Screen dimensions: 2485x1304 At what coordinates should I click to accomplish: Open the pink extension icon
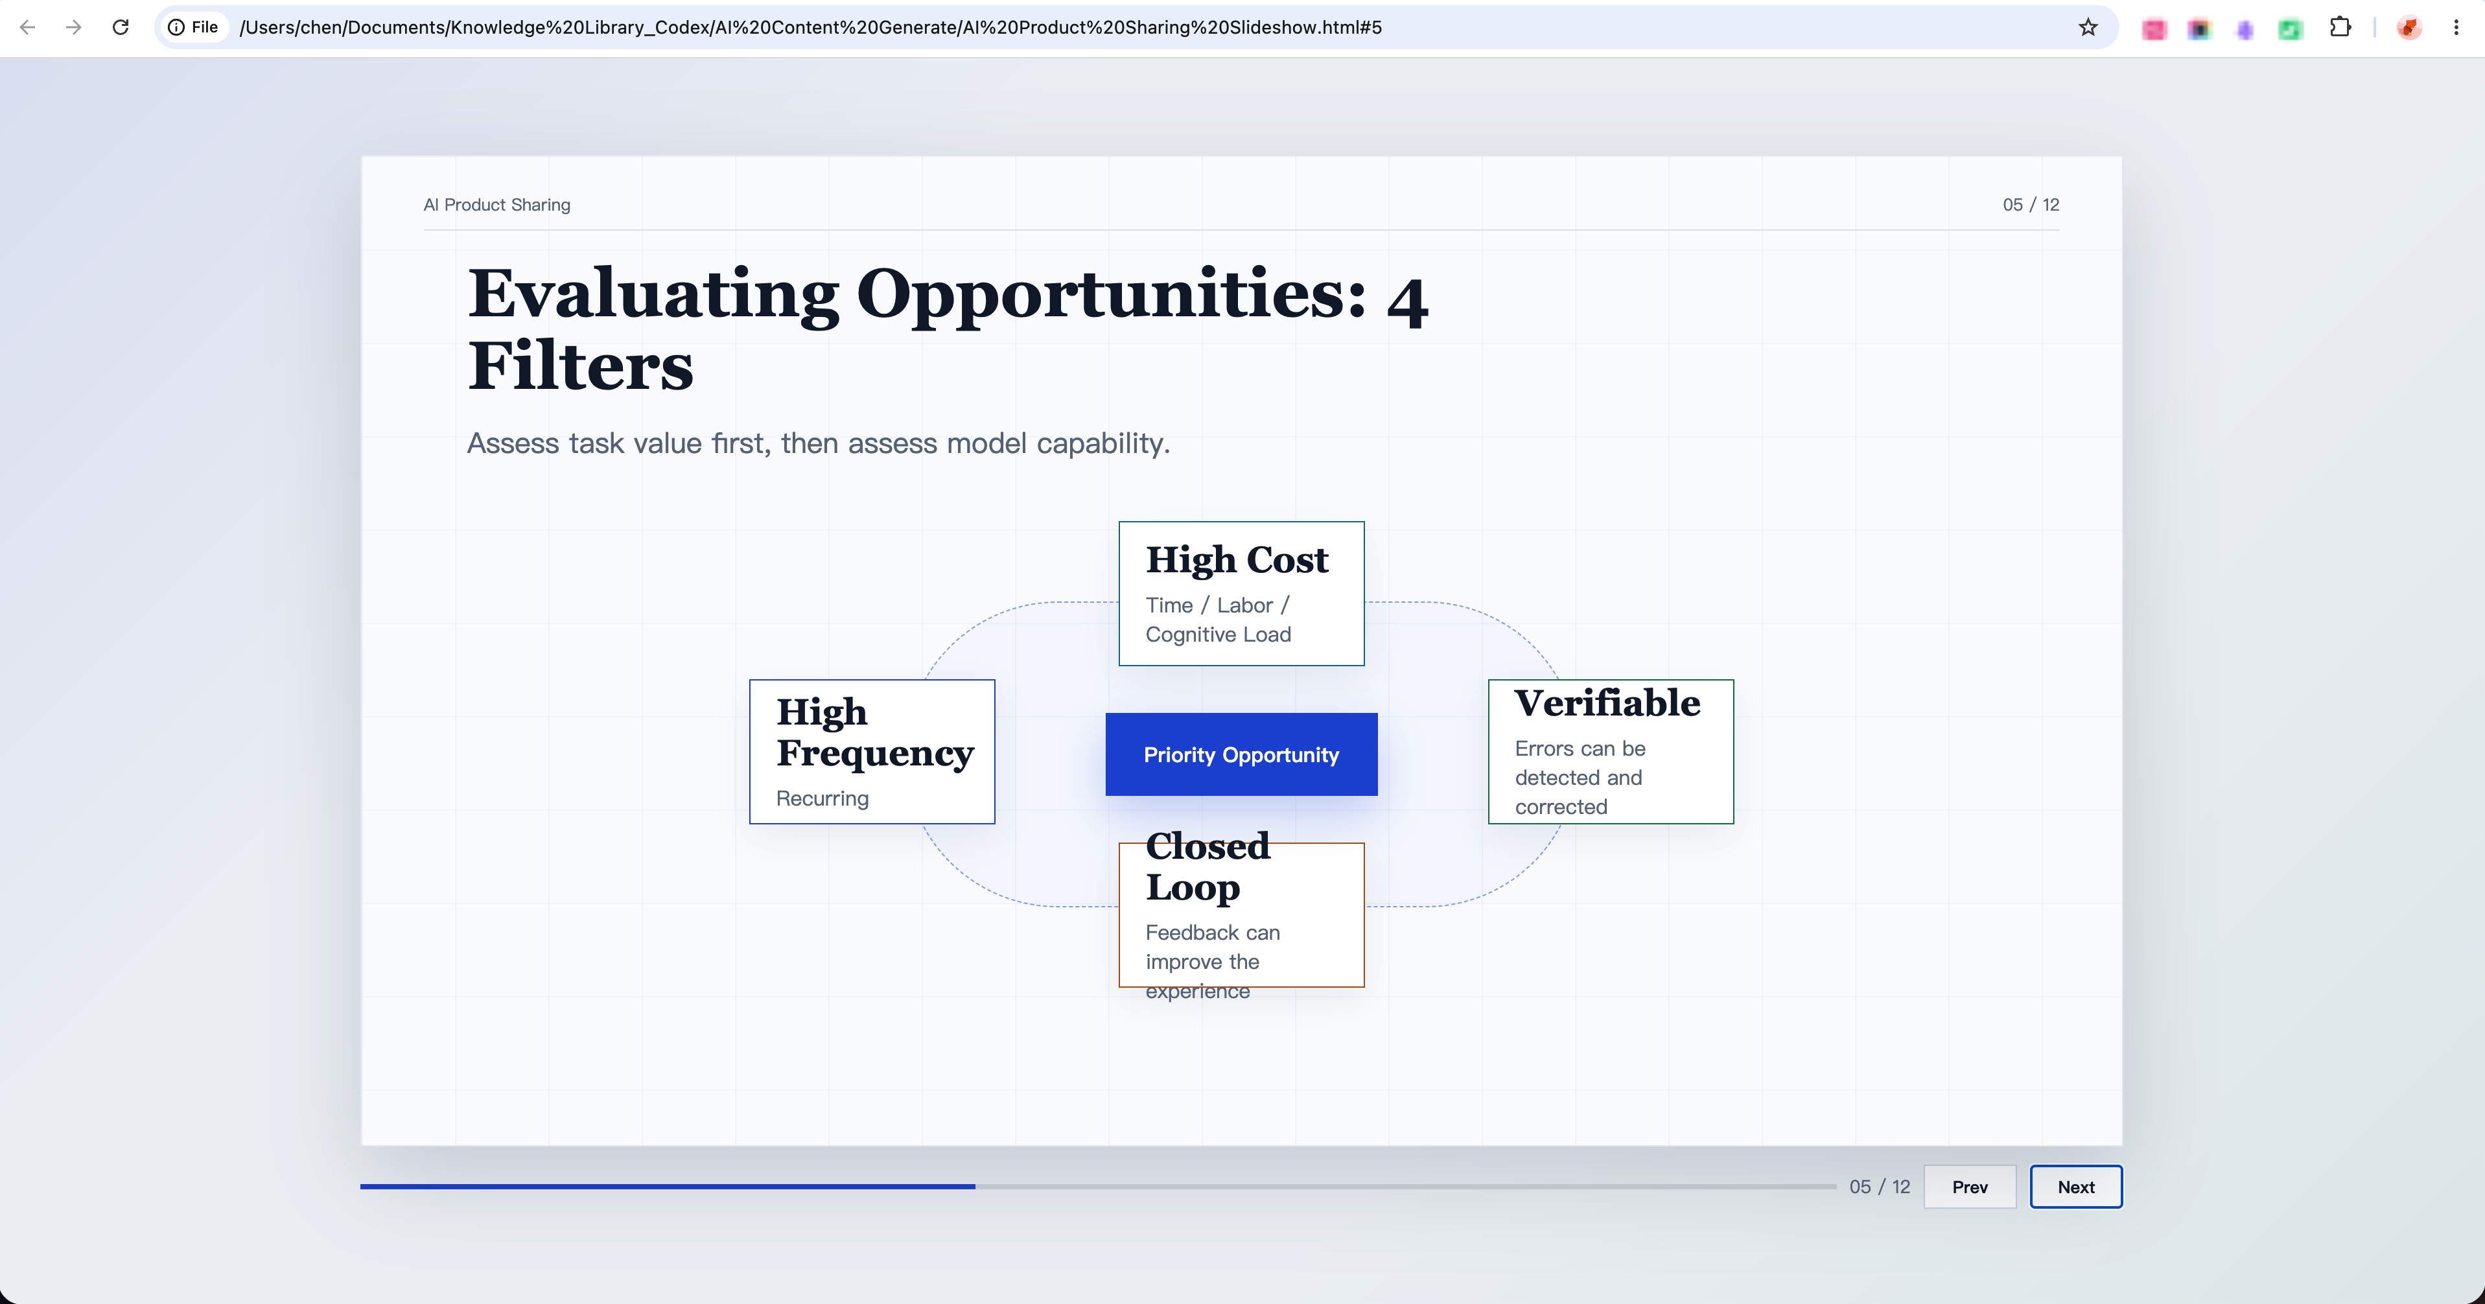coord(2153,29)
